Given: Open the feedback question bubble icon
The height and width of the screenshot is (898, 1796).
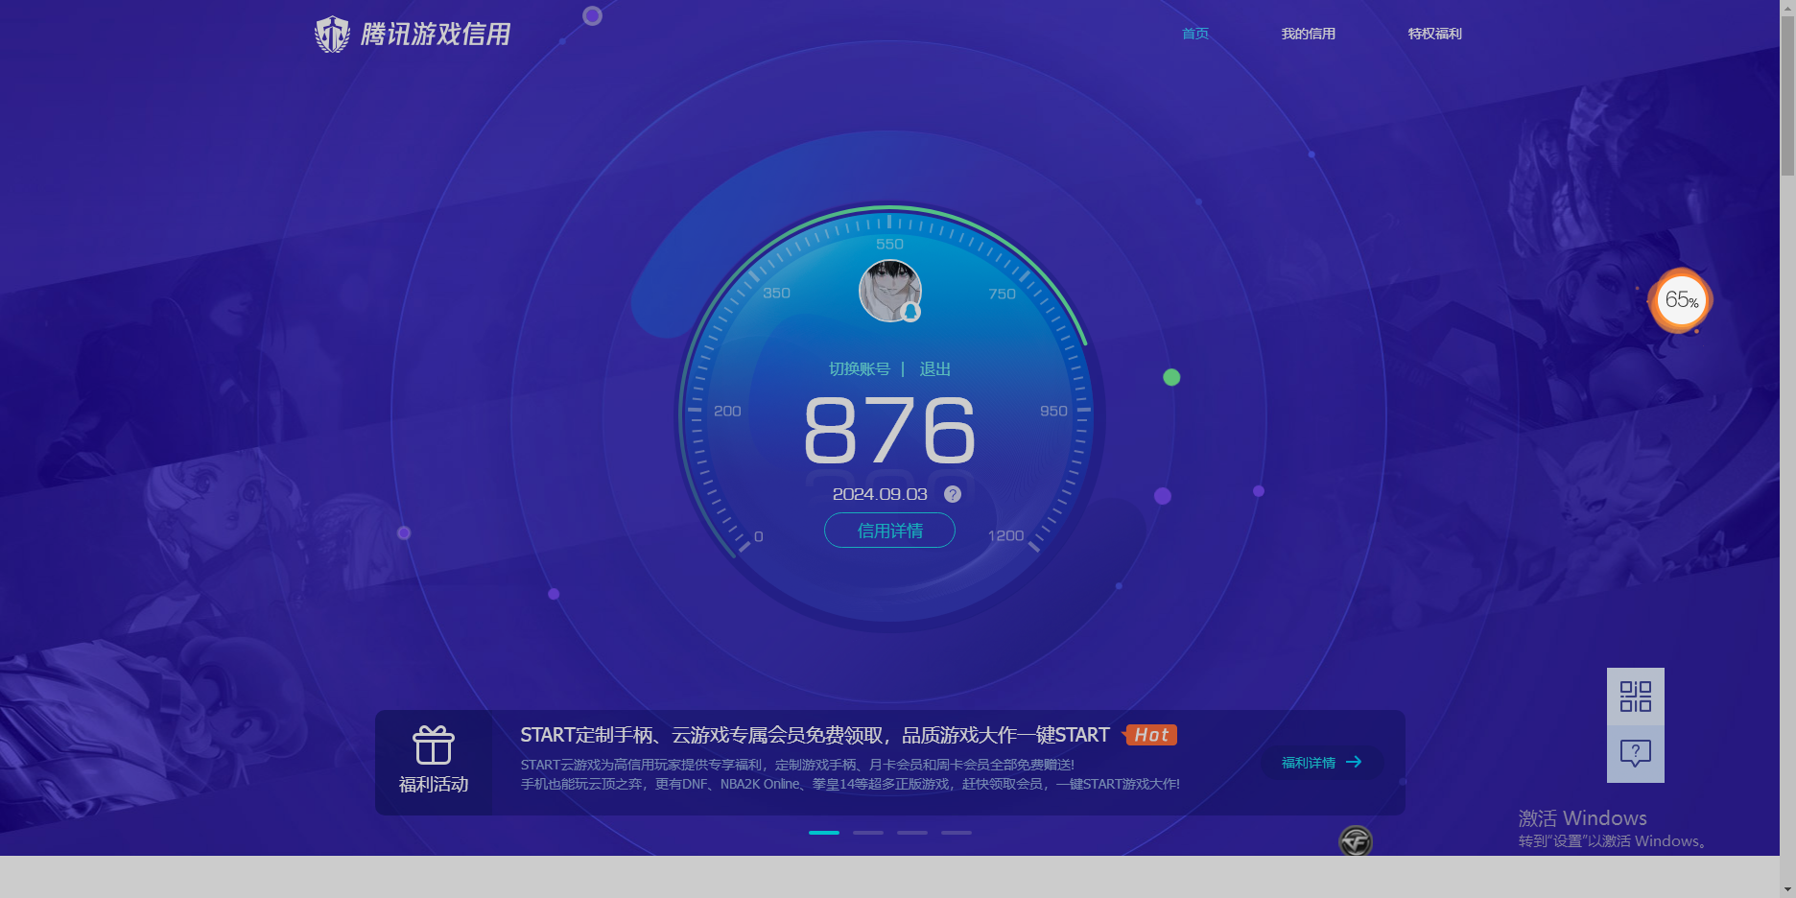Looking at the screenshot, I should click(1636, 754).
